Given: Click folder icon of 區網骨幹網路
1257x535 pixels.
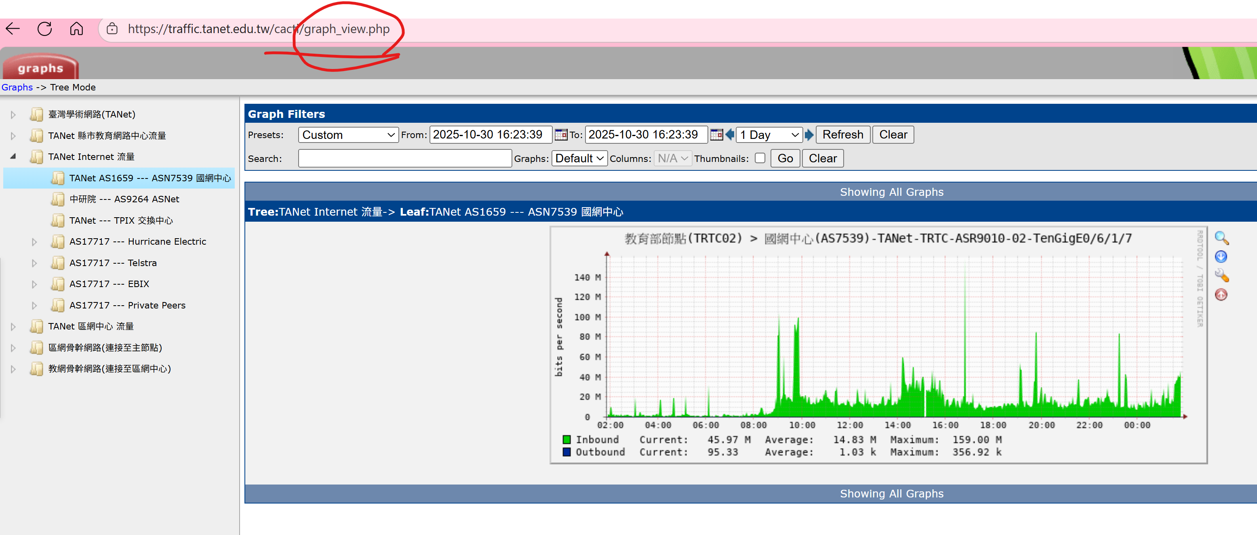Looking at the screenshot, I should (37, 348).
